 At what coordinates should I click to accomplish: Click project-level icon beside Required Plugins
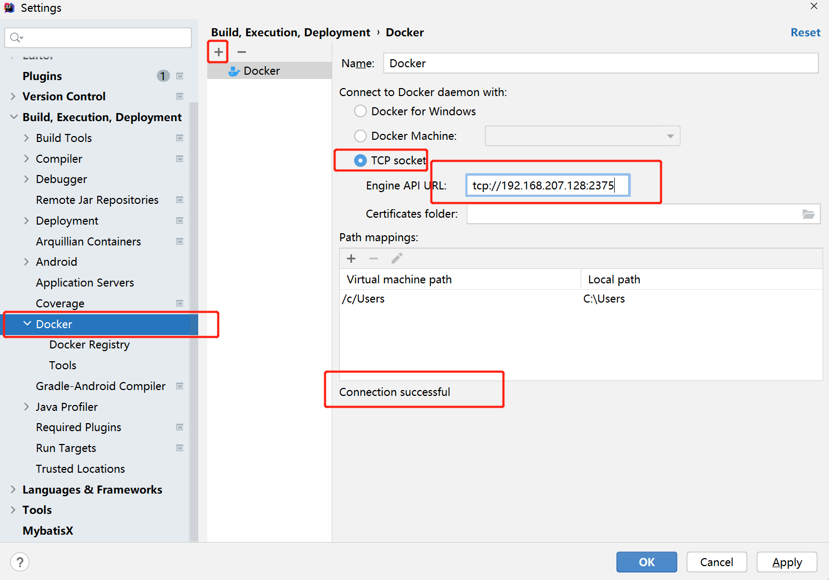pyautogui.click(x=180, y=427)
